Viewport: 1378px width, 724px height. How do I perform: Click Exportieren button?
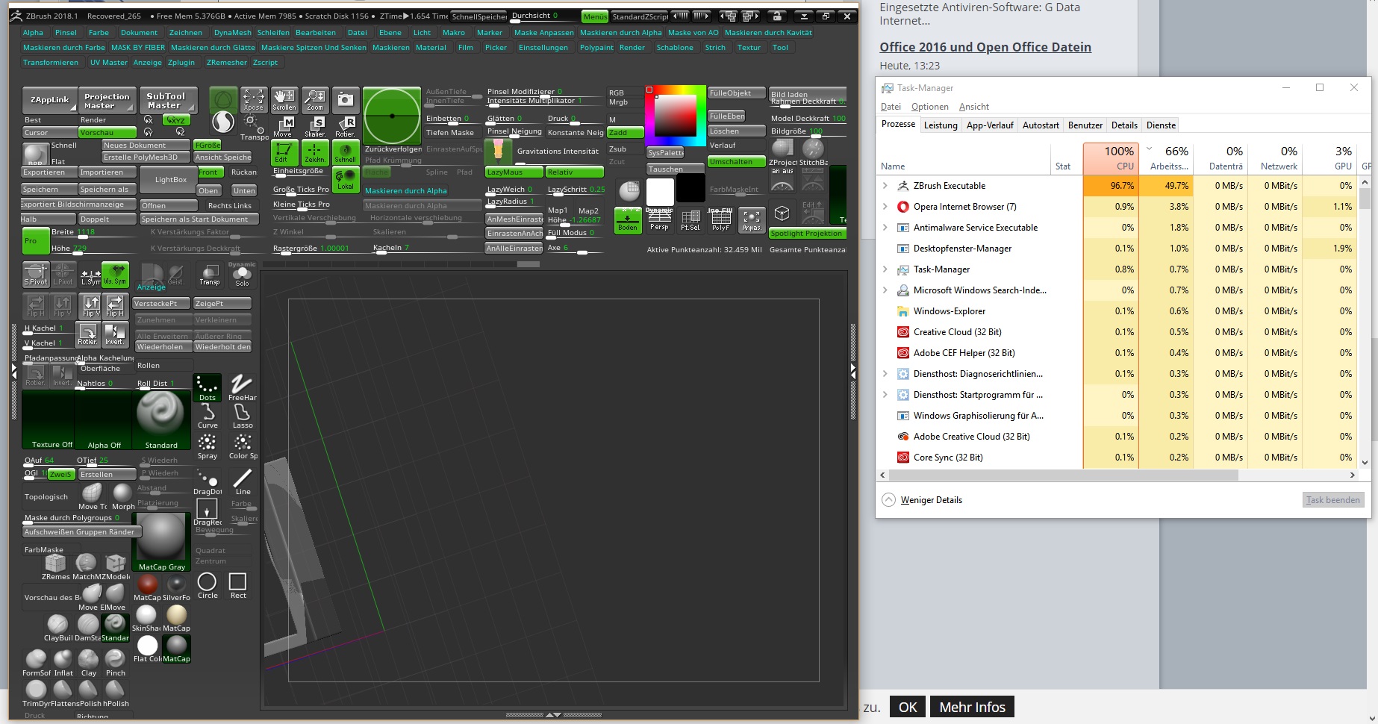(49, 172)
